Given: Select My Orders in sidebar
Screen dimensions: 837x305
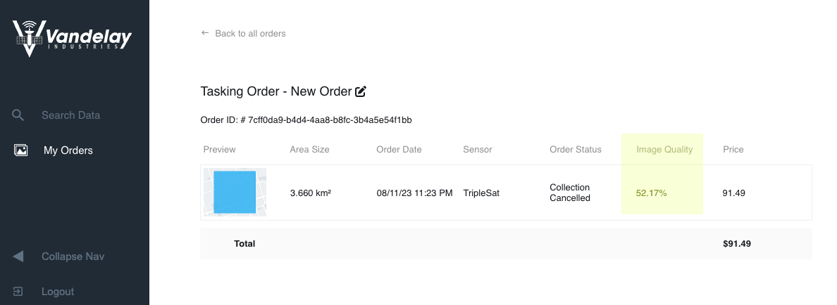Looking at the screenshot, I should (x=68, y=150).
